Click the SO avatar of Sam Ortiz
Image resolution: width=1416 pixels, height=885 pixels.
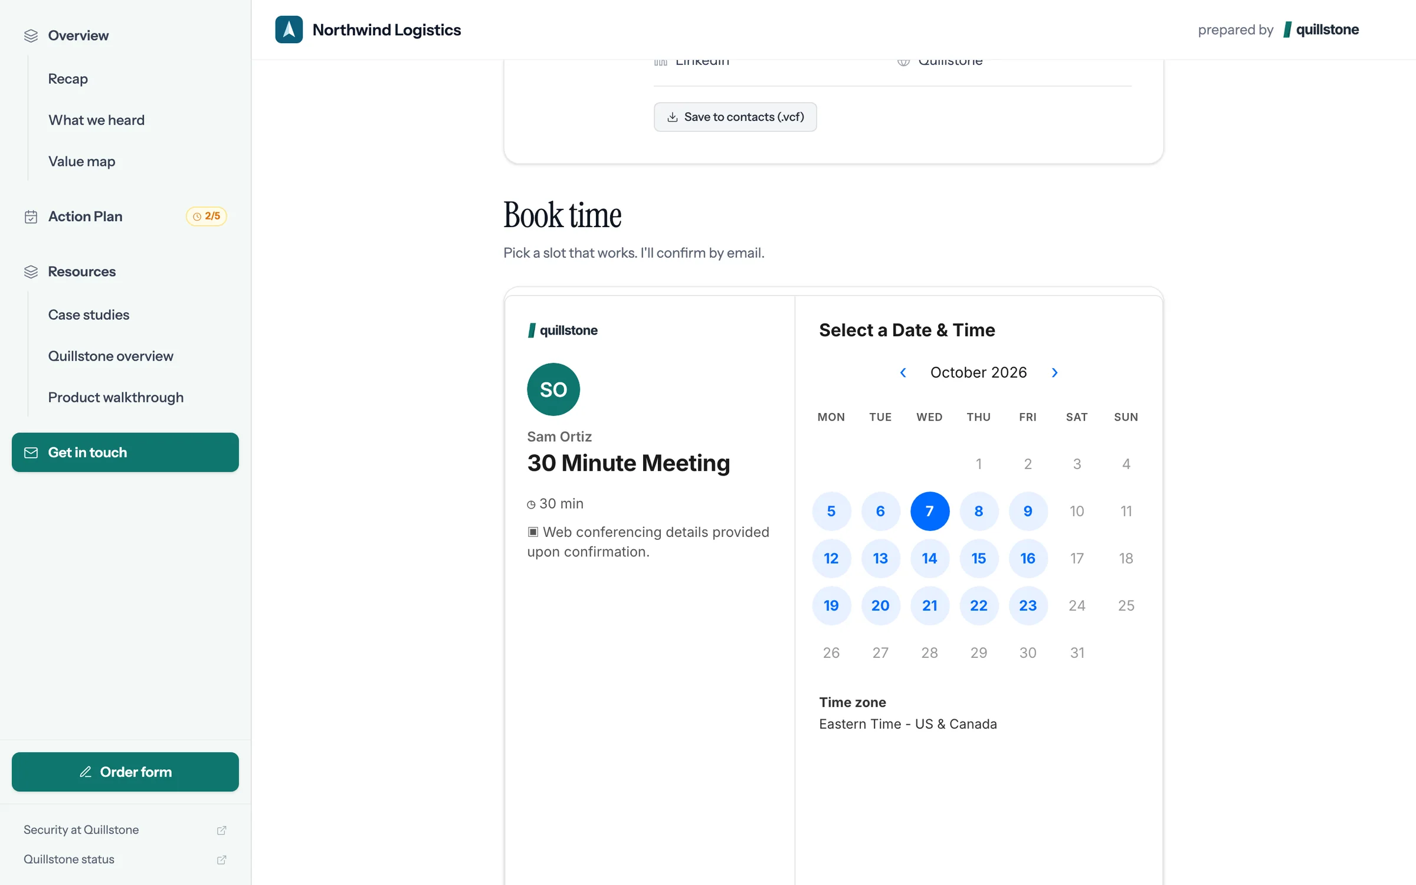pos(553,389)
